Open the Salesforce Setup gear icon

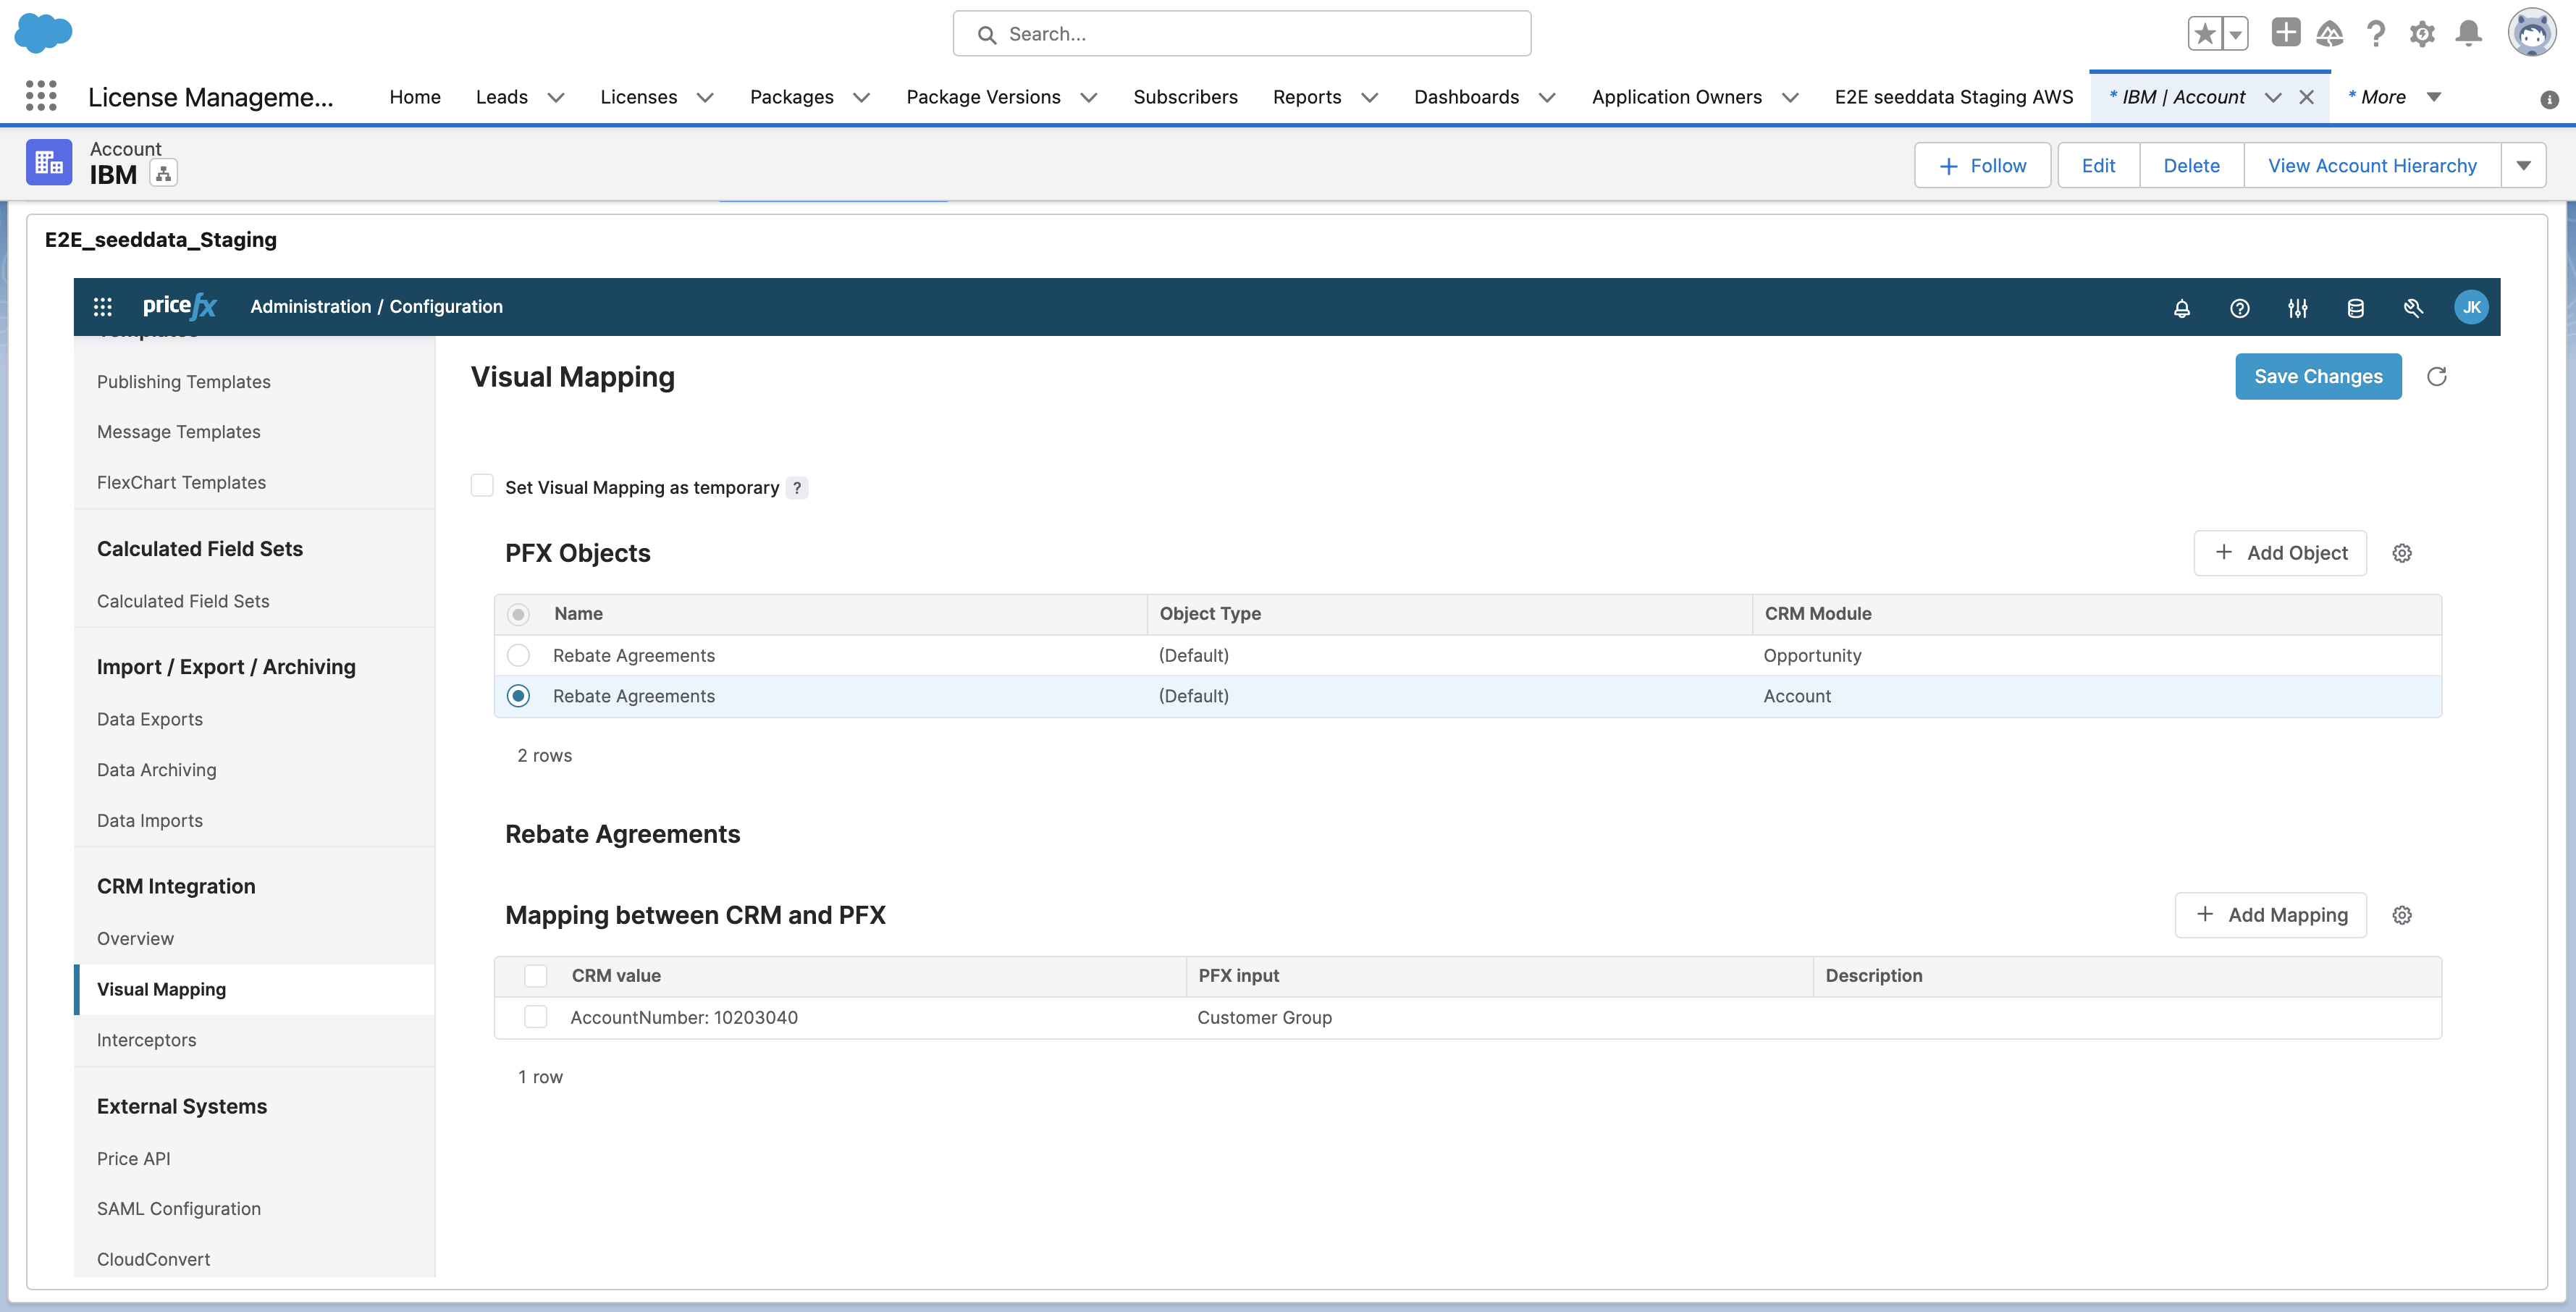tap(2422, 33)
